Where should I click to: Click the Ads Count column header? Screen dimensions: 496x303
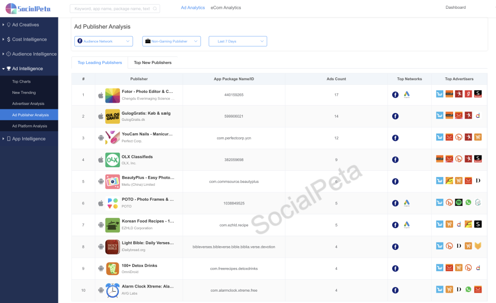pyautogui.click(x=336, y=79)
